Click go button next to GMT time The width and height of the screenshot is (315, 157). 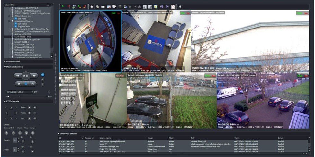coord(49,92)
